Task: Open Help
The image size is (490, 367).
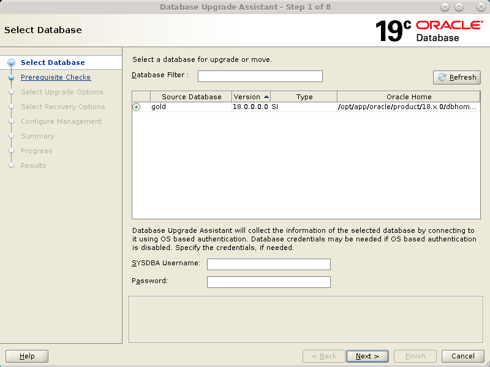Action: tap(26, 356)
